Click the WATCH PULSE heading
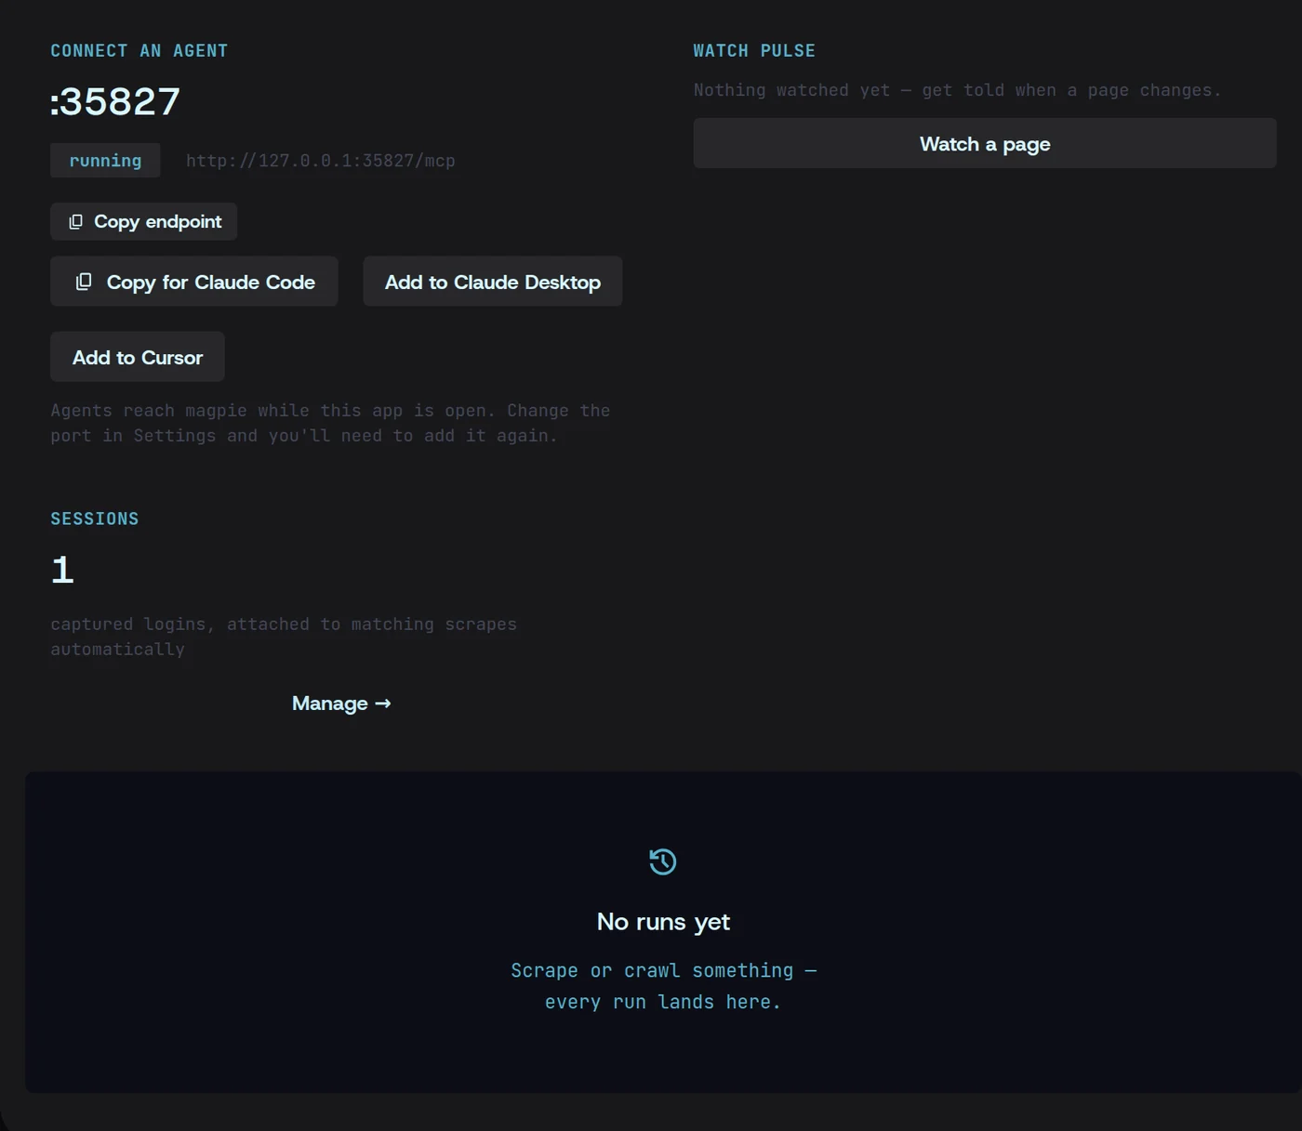The image size is (1302, 1131). [754, 51]
